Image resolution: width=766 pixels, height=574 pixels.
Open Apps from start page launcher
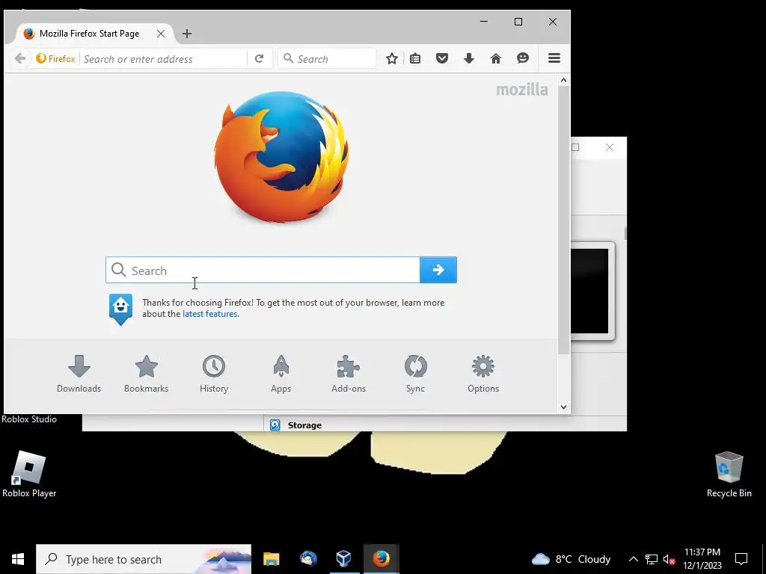[281, 374]
